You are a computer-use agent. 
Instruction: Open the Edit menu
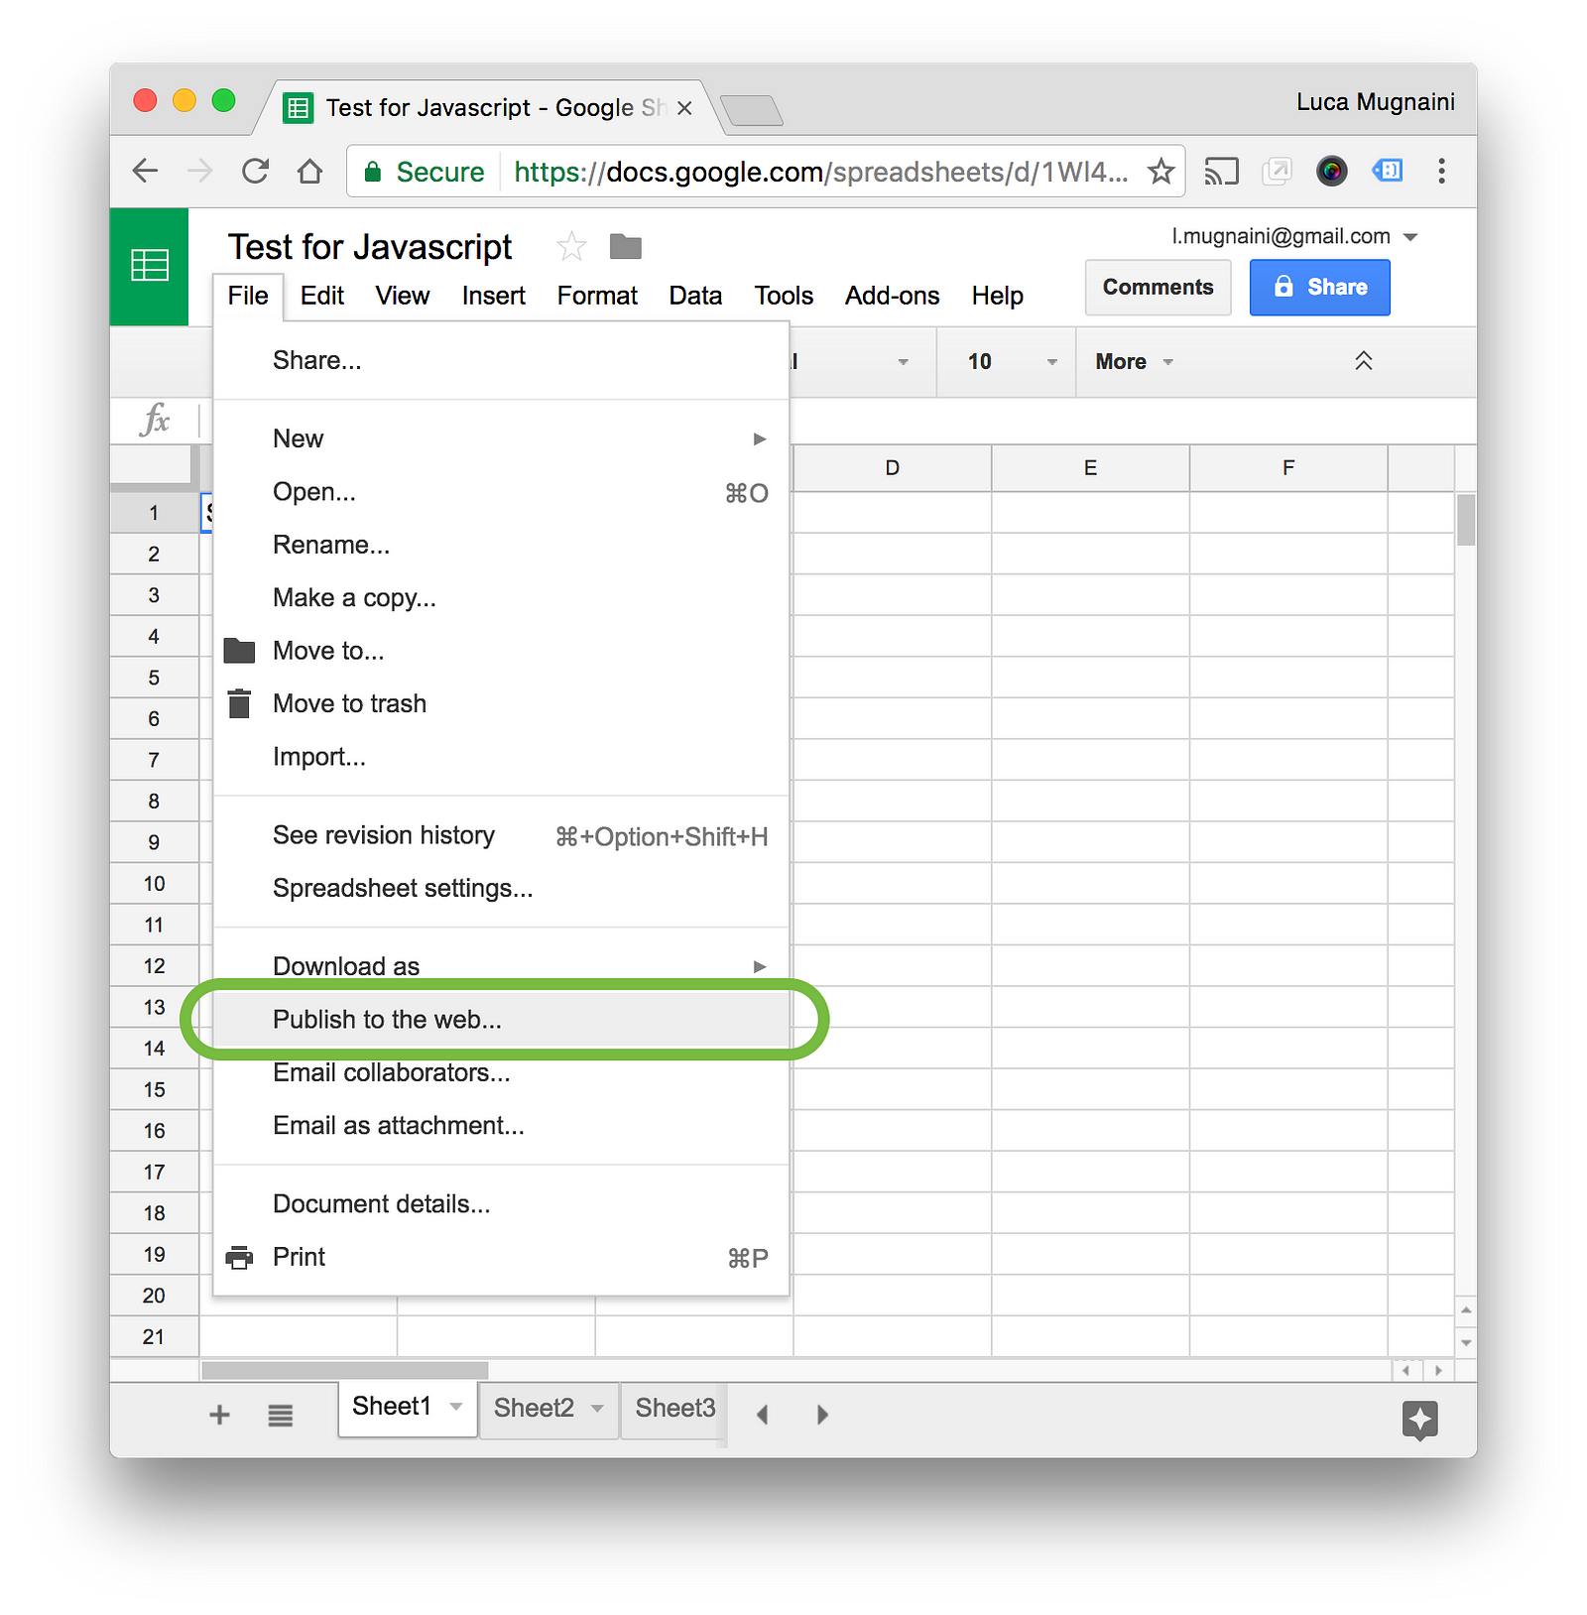pyautogui.click(x=322, y=296)
